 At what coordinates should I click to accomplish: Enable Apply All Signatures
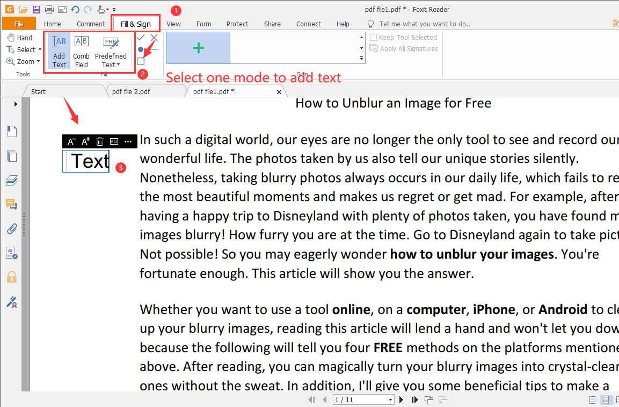click(374, 48)
